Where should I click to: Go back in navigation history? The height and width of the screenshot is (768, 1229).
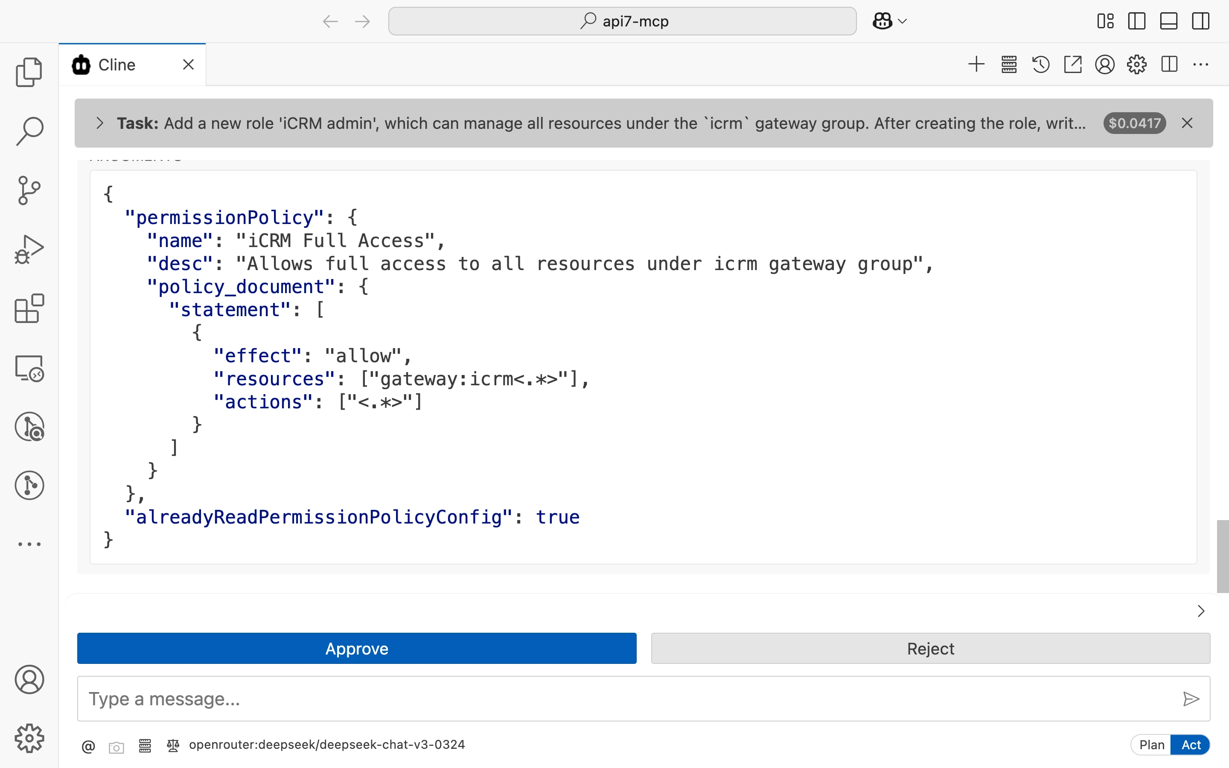(x=330, y=21)
